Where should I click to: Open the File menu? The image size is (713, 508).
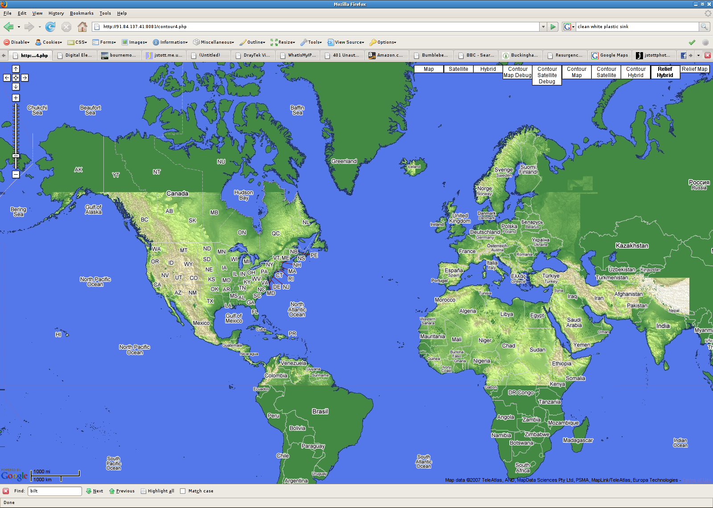click(8, 13)
